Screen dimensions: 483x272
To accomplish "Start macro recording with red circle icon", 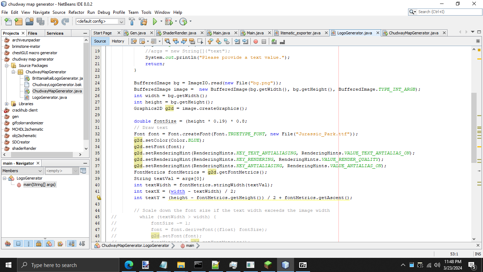I will click(255, 41).
